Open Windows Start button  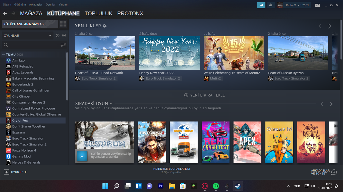(105, 186)
